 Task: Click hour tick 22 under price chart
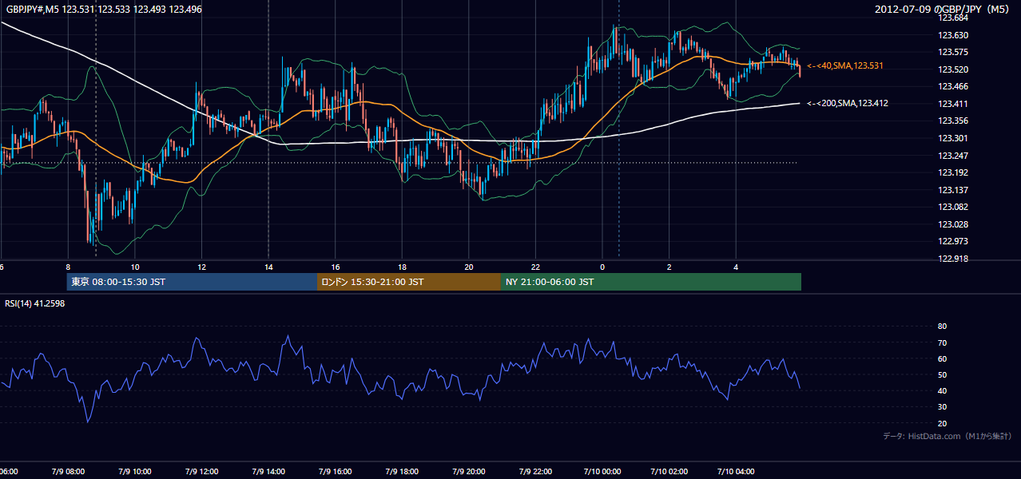(536, 267)
